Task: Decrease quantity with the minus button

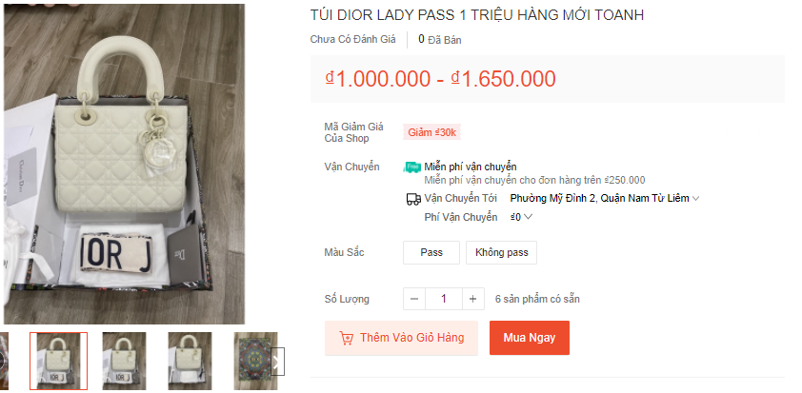Action: [x=414, y=299]
